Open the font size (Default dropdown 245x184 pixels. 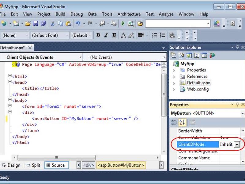tap(81, 35)
